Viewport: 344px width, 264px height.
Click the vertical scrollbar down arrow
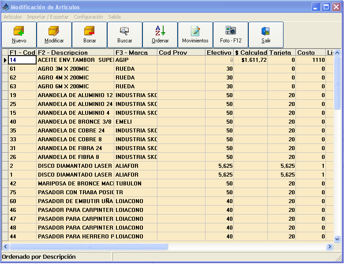click(x=337, y=239)
